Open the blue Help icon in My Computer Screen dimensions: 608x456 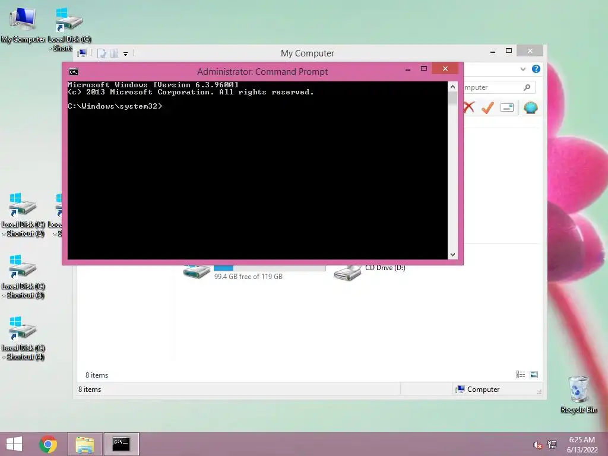(536, 69)
